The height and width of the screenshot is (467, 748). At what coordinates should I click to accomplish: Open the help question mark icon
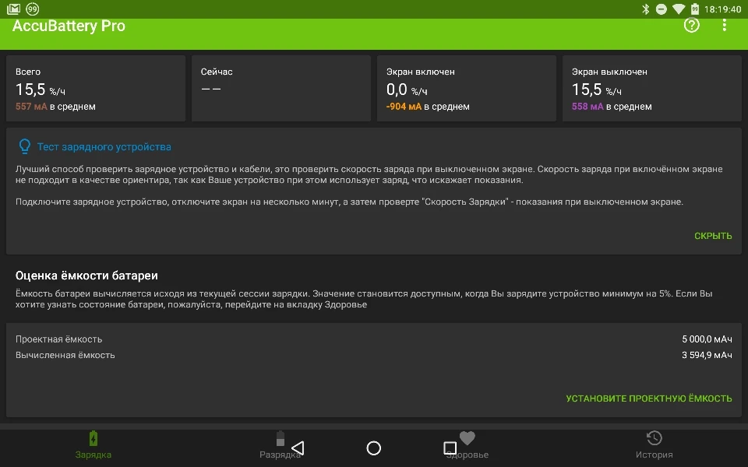click(x=691, y=25)
